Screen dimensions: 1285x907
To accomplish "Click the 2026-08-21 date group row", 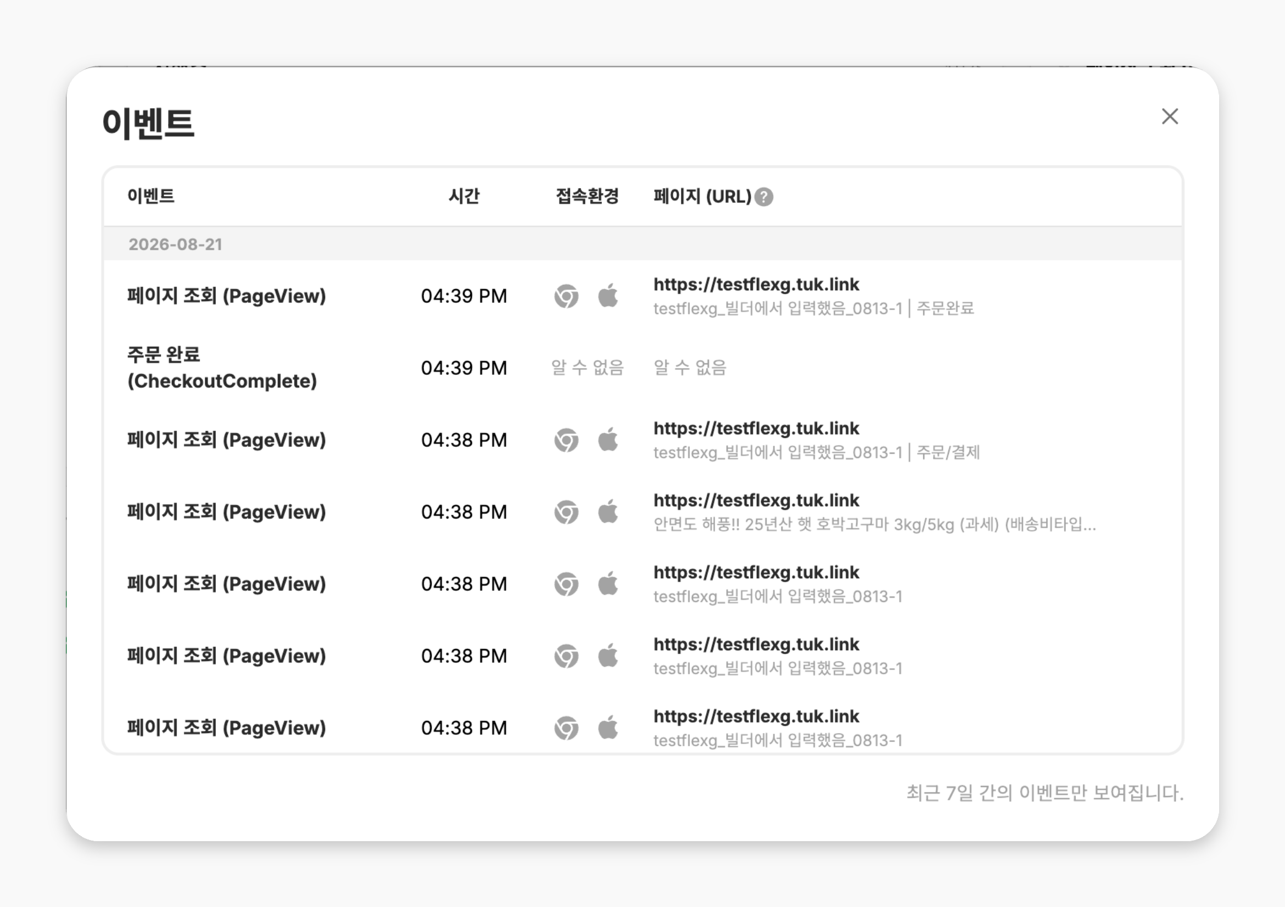I will pyautogui.click(x=642, y=244).
